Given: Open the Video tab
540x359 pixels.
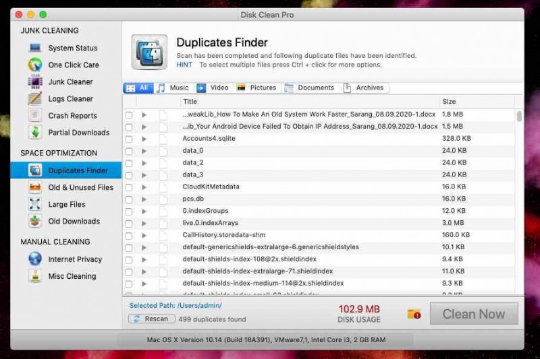Looking at the screenshot, I should pyautogui.click(x=213, y=88).
